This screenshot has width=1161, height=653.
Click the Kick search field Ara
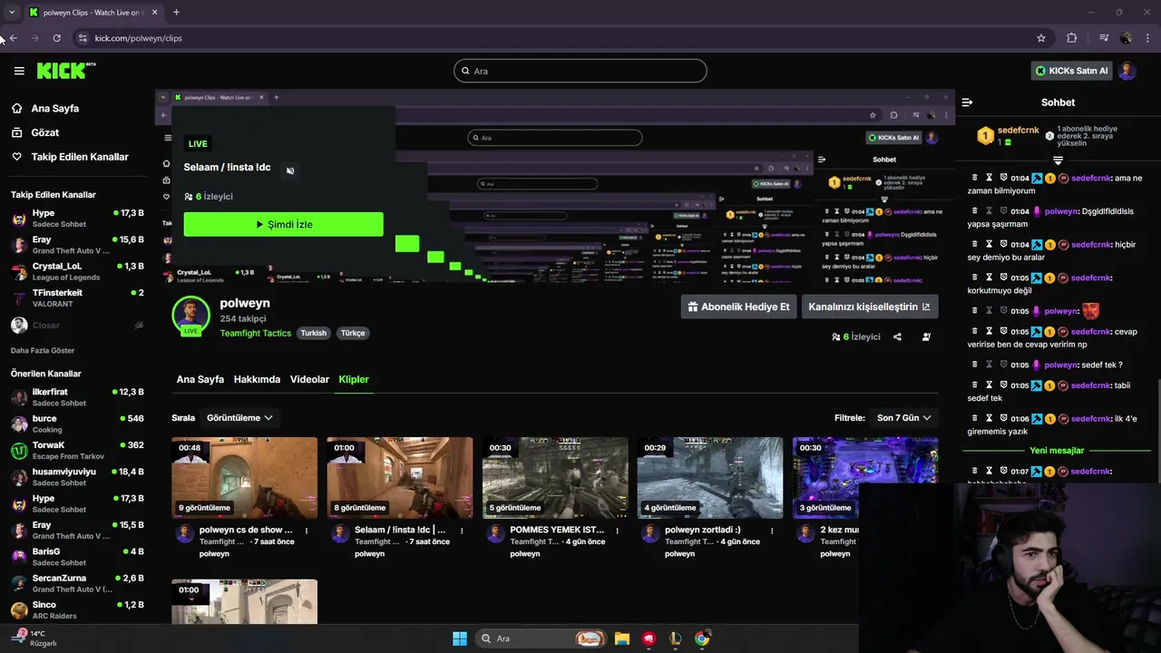pyautogui.click(x=580, y=71)
